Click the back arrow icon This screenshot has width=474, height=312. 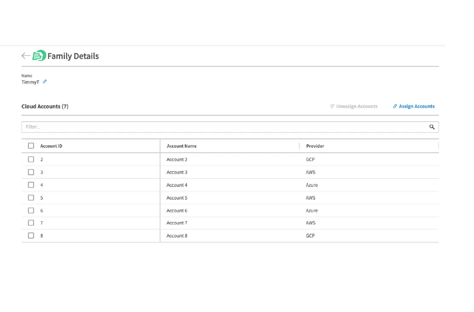point(26,56)
